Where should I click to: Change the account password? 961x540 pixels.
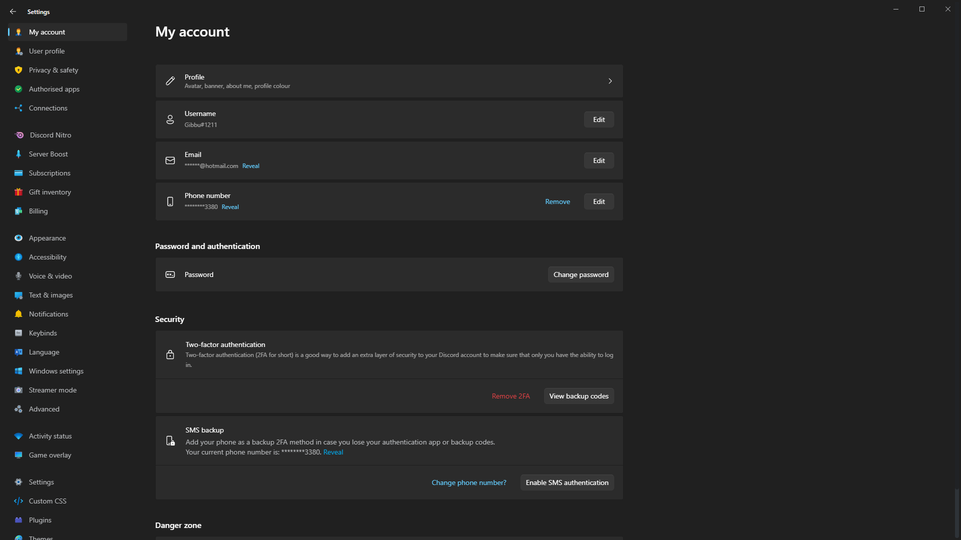pos(580,274)
